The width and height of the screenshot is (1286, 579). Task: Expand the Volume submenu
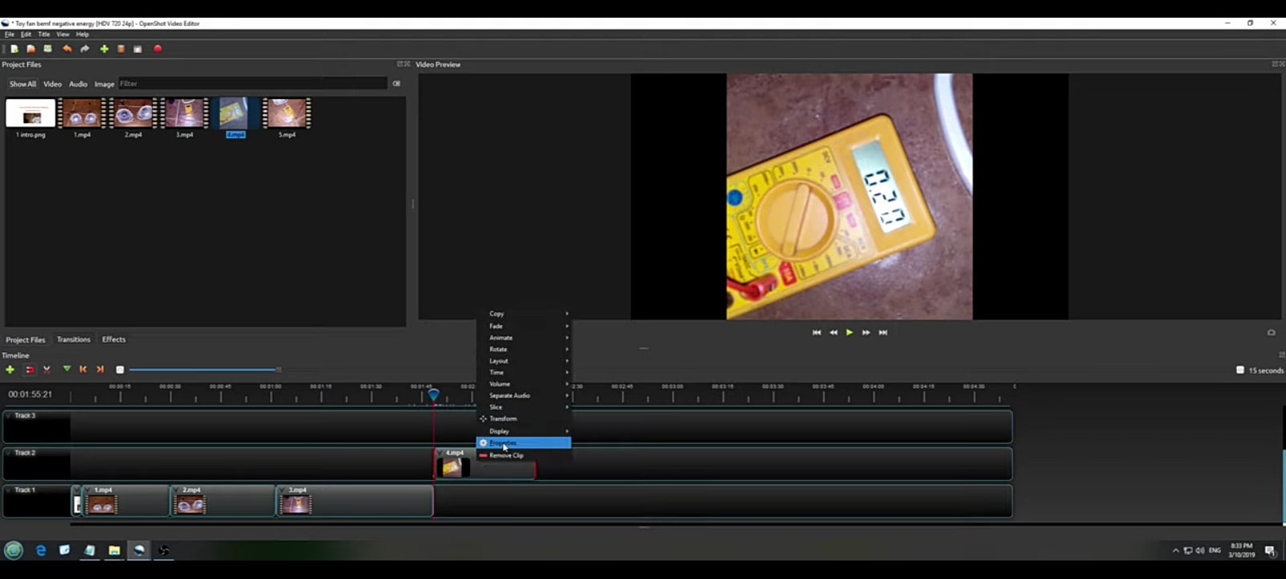coord(524,384)
